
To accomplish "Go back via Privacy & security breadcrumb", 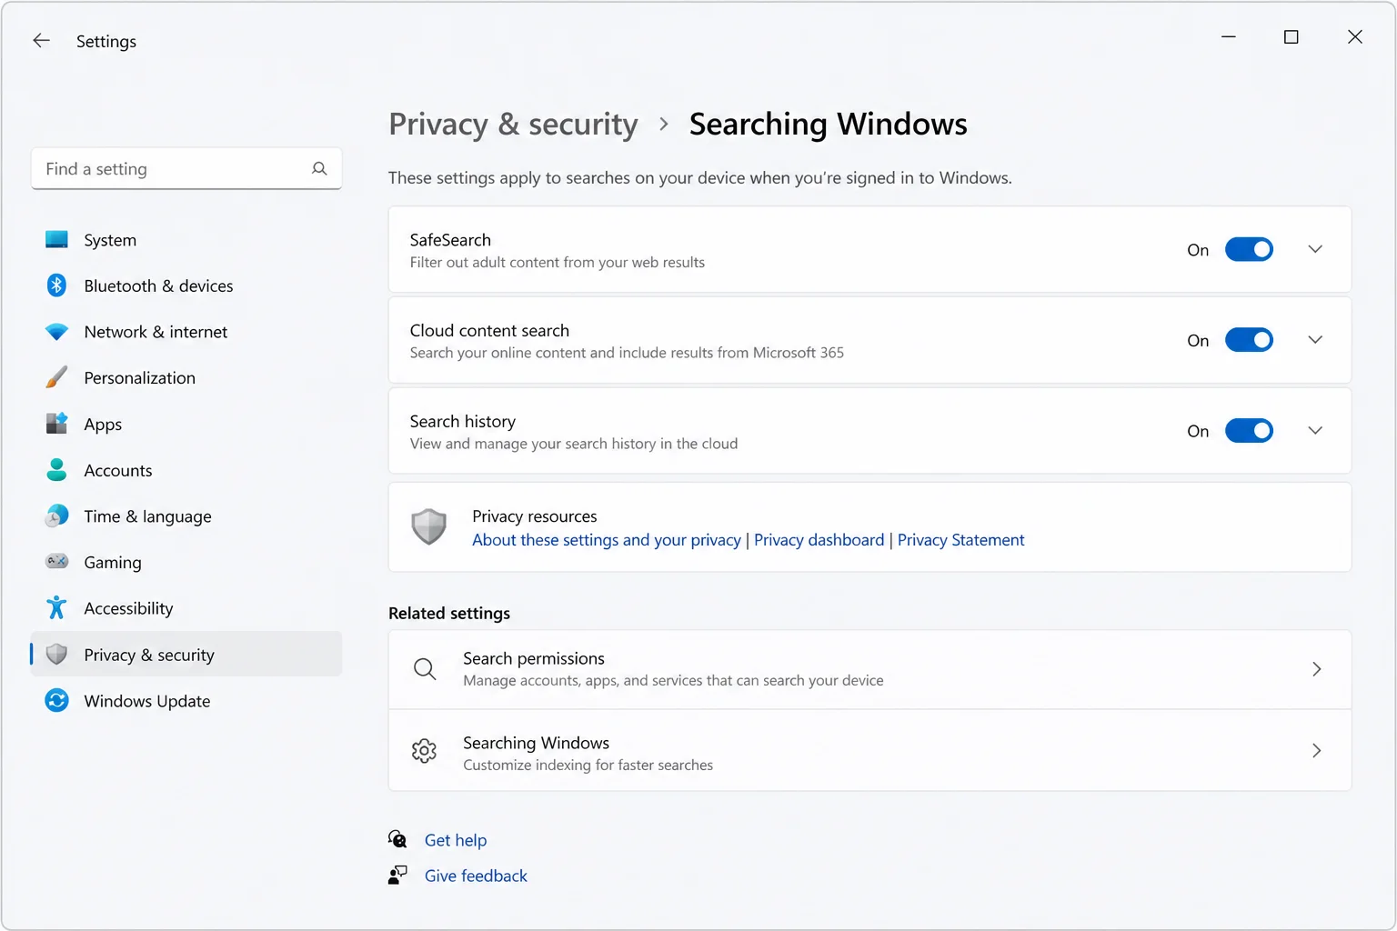I will 513,125.
